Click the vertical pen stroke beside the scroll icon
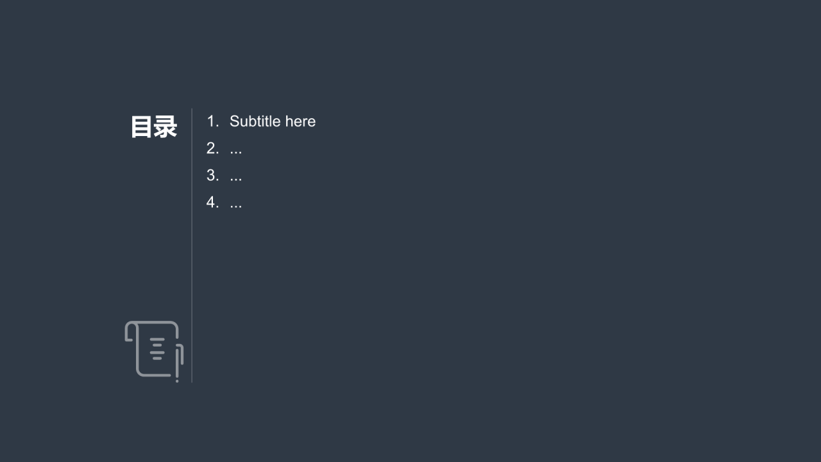The height and width of the screenshot is (462, 821). pyautogui.click(x=179, y=360)
